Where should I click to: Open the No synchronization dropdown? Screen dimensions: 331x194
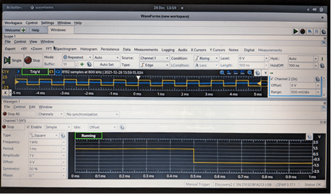coord(92,114)
